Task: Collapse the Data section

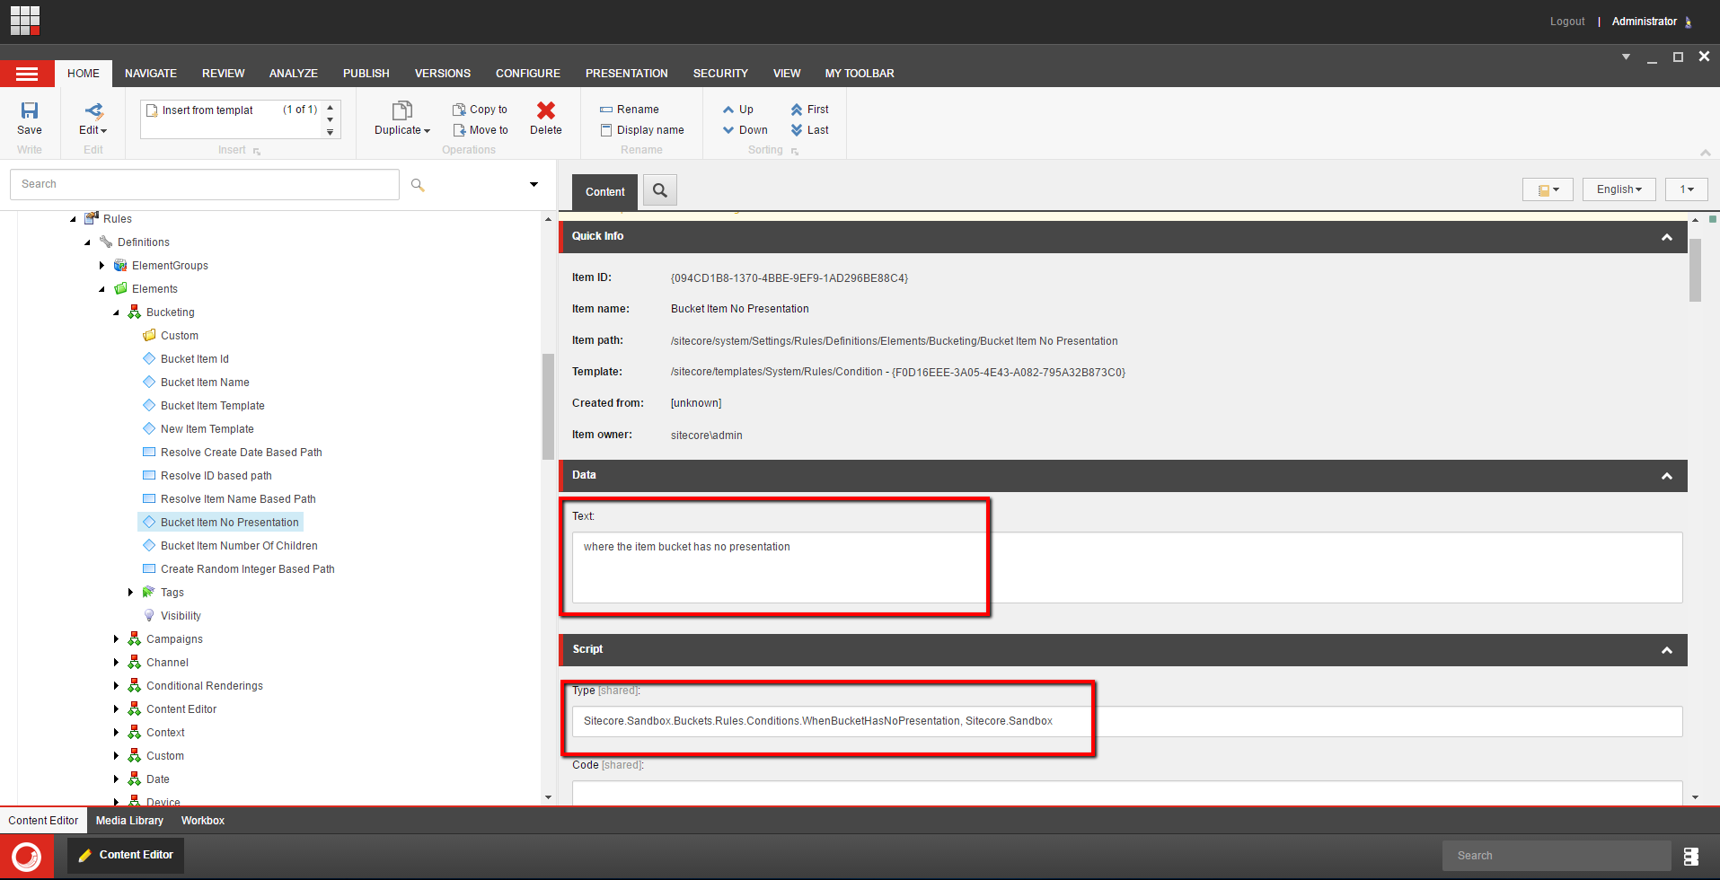Action: click(1666, 476)
